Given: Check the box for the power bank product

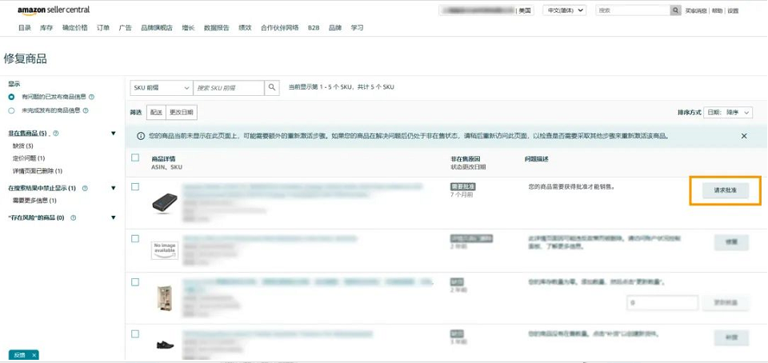Looking at the screenshot, I should [135, 187].
